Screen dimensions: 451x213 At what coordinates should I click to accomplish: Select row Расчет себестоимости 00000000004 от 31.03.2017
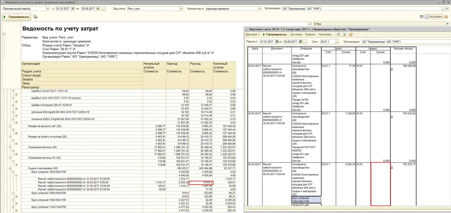(75, 179)
